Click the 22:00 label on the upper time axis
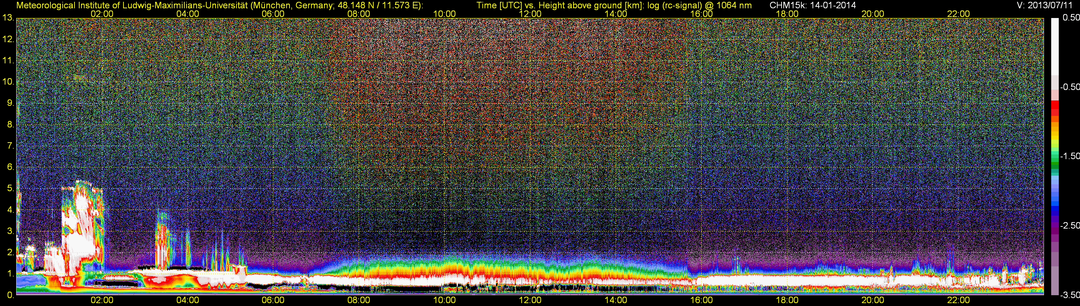 pyautogui.click(x=958, y=14)
